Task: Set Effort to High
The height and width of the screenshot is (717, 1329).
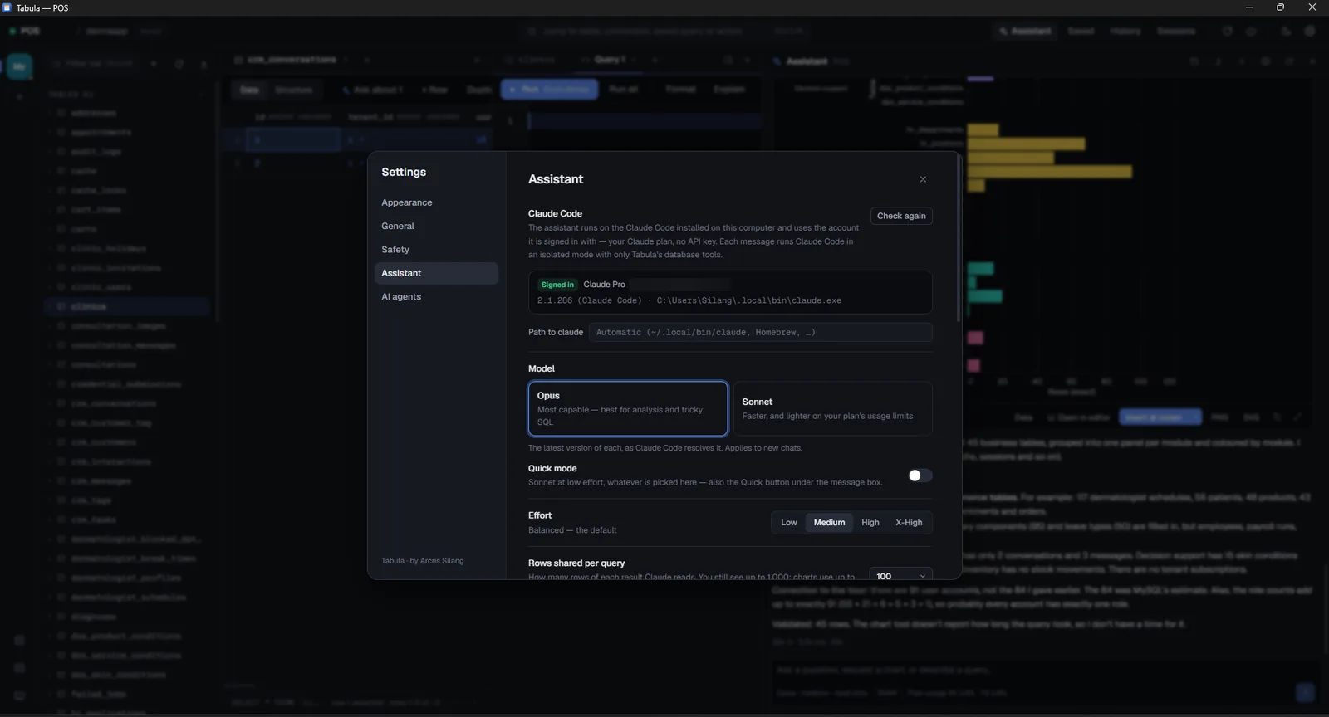Action: coord(870,523)
